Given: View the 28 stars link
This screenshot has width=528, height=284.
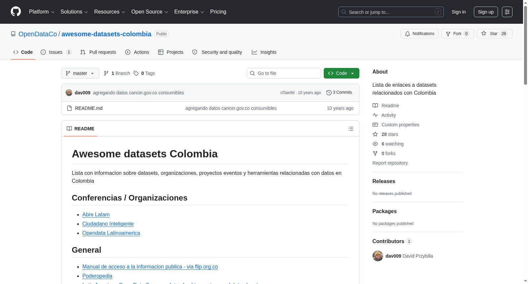Looking at the screenshot, I should tap(385, 134).
